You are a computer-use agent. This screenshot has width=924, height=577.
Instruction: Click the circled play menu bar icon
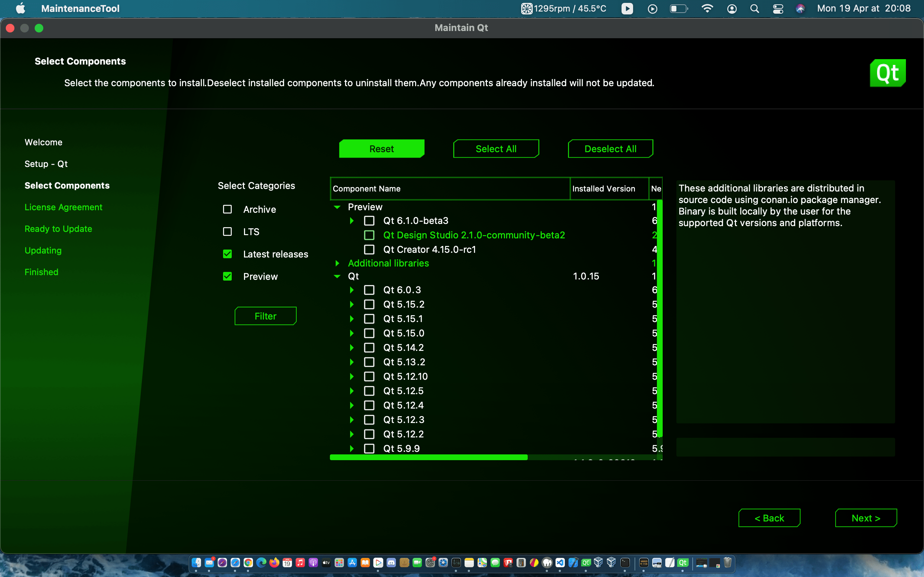[x=653, y=8]
